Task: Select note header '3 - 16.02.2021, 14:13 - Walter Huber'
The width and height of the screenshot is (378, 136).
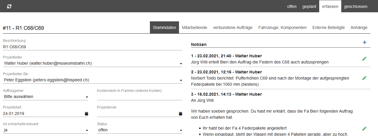Action: (226, 94)
